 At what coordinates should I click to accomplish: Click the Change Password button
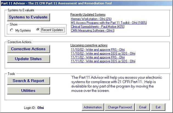[120, 107]
